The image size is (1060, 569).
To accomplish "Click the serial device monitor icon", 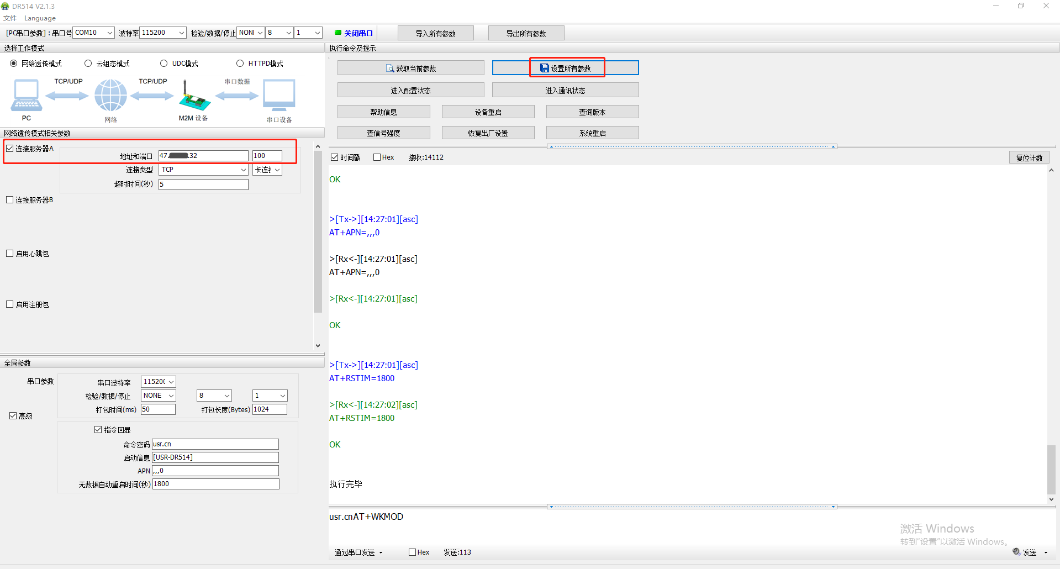I will click(279, 95).
